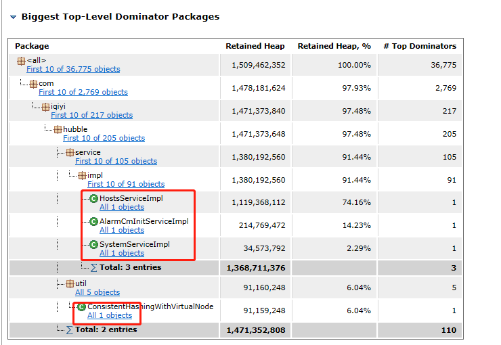Image resolution: width=501 pixels, height=345 pixels.
Task: Open All 1 objects link under AlarmCmInitServiceImpl
Action: click(x=122, y=230)
